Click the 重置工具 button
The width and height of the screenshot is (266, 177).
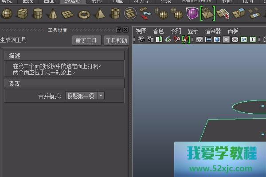(86, 41)
